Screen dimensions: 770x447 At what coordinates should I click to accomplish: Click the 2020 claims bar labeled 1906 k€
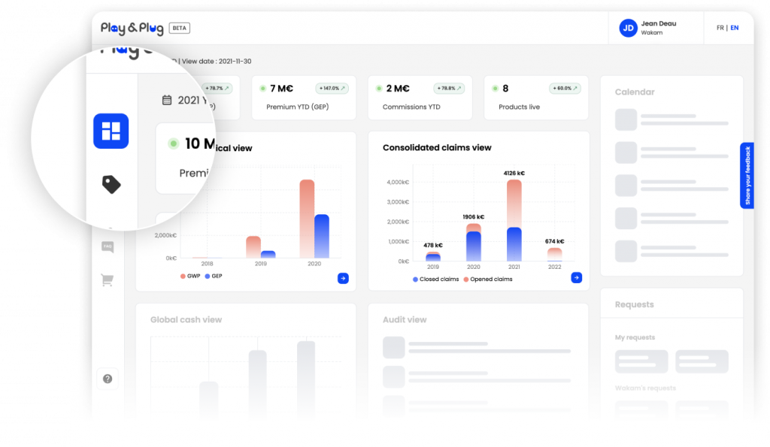[x=474, y=242]
